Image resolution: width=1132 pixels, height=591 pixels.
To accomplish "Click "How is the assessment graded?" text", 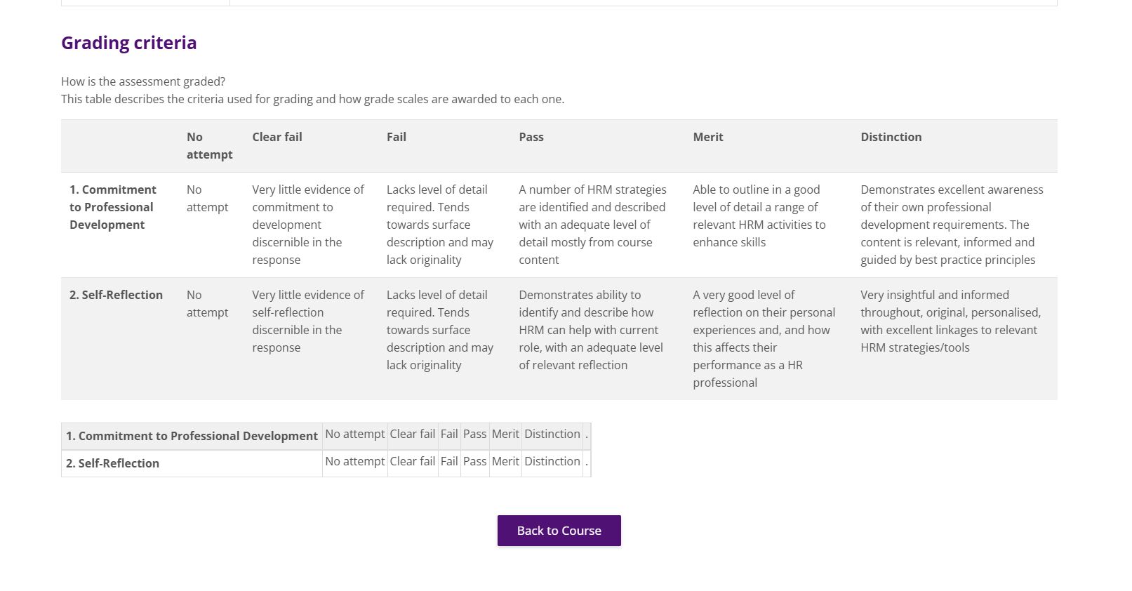I will coord(143,81).
